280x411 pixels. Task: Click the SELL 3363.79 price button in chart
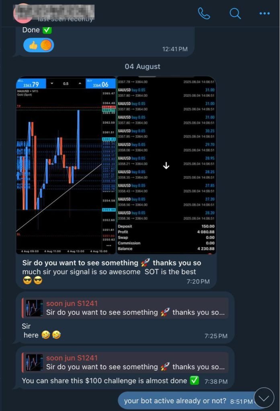tap(31, 83)
